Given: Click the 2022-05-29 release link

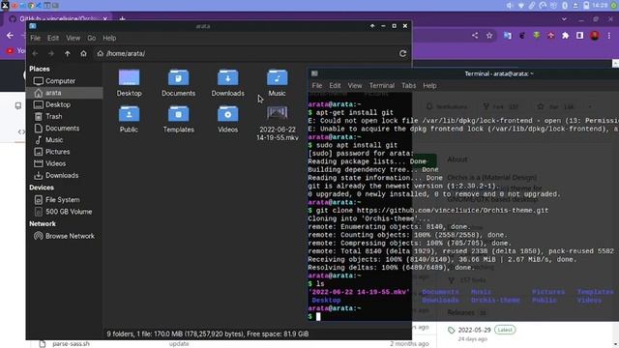Looking at the screenshot, I should tap(475, 330).
